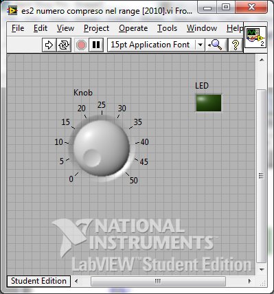Screen dimensions: 274x294
Task: Click the Run arrow button
Action: (49, 45)
